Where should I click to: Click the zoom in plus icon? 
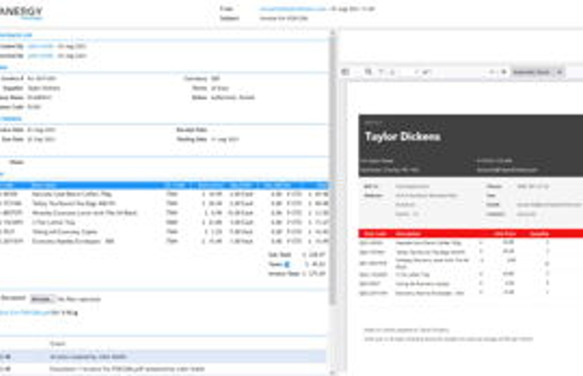tap(504, 72)
